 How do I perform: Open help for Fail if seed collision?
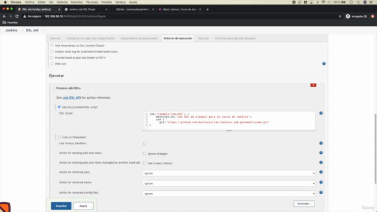click(321, 163)
